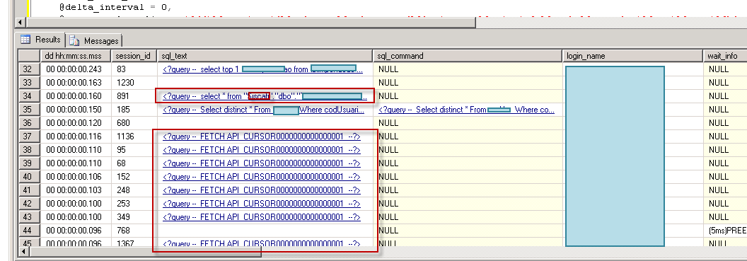Select the duration cell 00 00:00:00.150

click(x=75, y=110)
